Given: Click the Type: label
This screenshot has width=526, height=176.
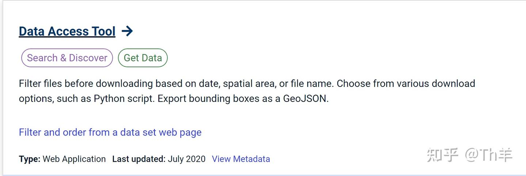Looking at the screenshot, I should pyautogui.click(x=30, y=159).
